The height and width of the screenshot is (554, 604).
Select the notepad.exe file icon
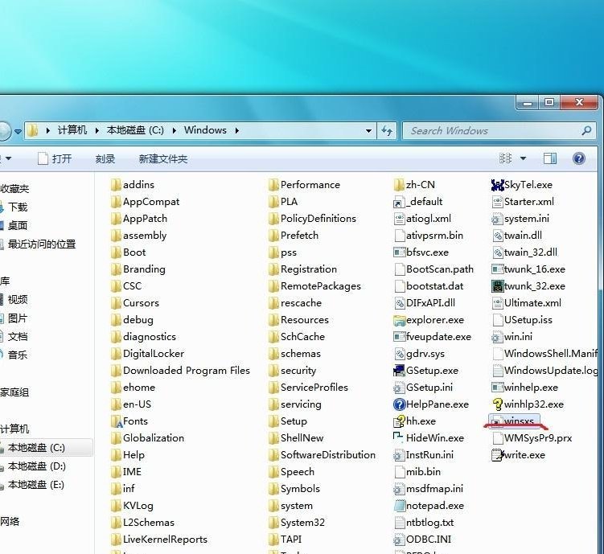coord(400,506)
